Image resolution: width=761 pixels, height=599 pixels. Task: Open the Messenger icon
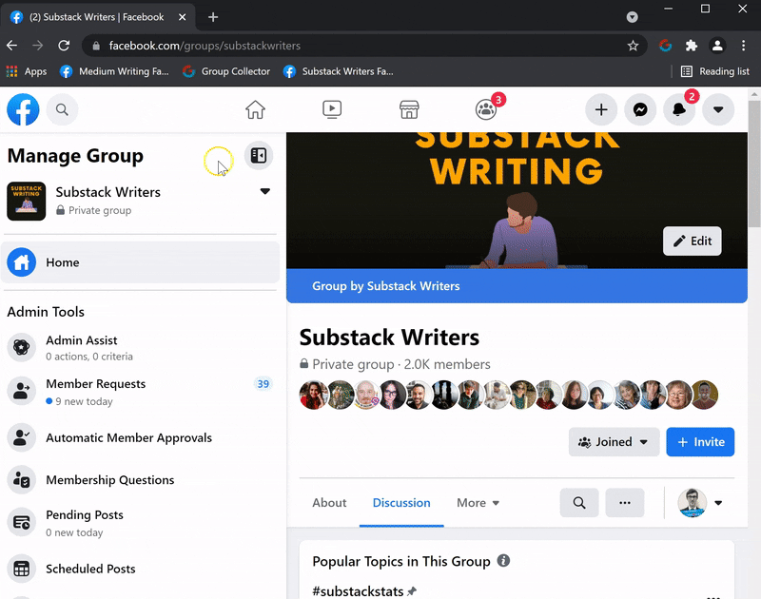(640, 109)
